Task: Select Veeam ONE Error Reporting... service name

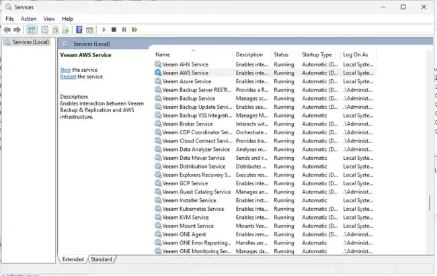Action: click(x=197, y=243)
